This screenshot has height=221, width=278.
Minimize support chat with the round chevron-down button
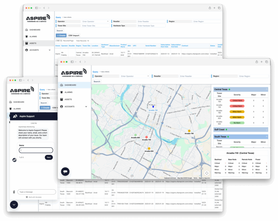(14, 204)
